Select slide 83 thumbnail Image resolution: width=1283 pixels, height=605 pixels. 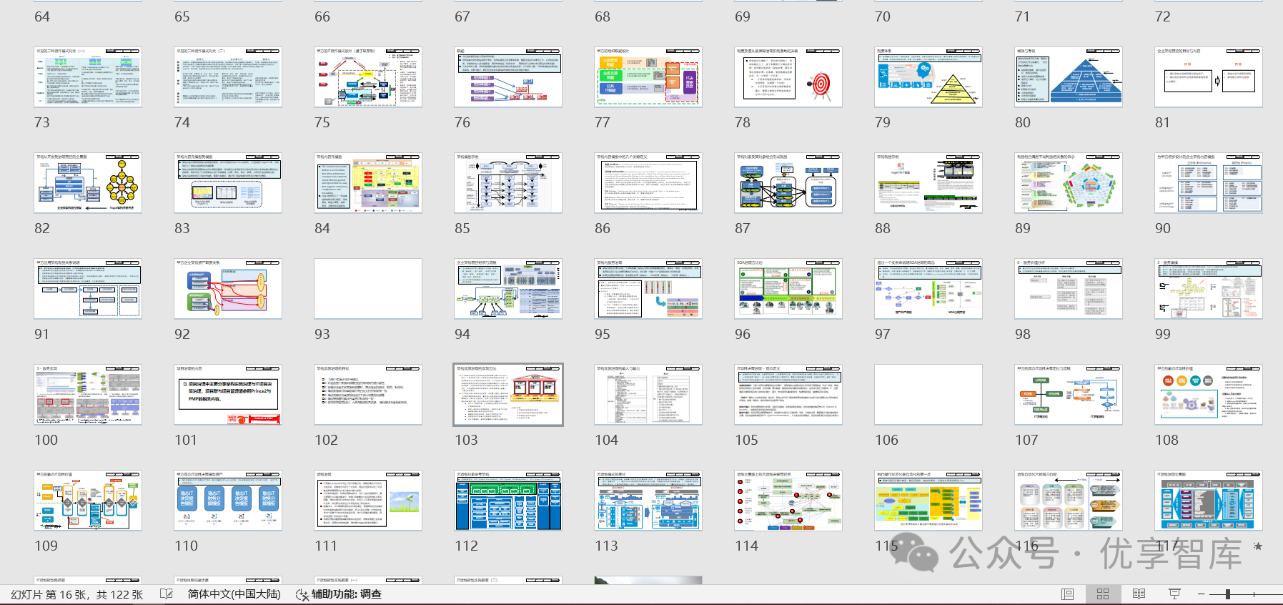(228, 183)
